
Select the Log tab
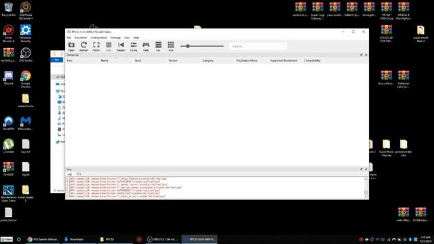click(x=70, y=174)
